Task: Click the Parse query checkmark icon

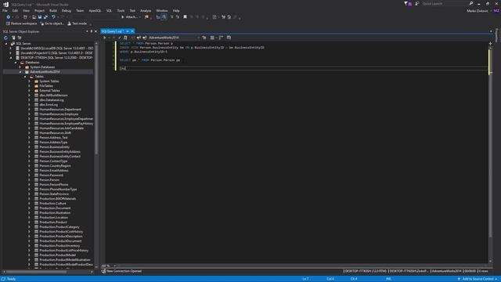Action: click(120, 38)
